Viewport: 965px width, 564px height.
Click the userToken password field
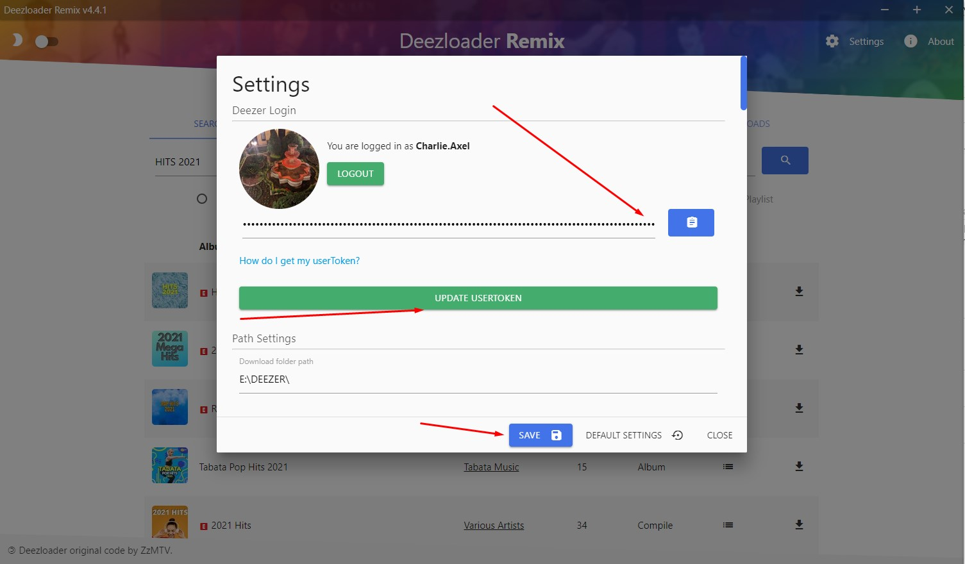(448, 224)
